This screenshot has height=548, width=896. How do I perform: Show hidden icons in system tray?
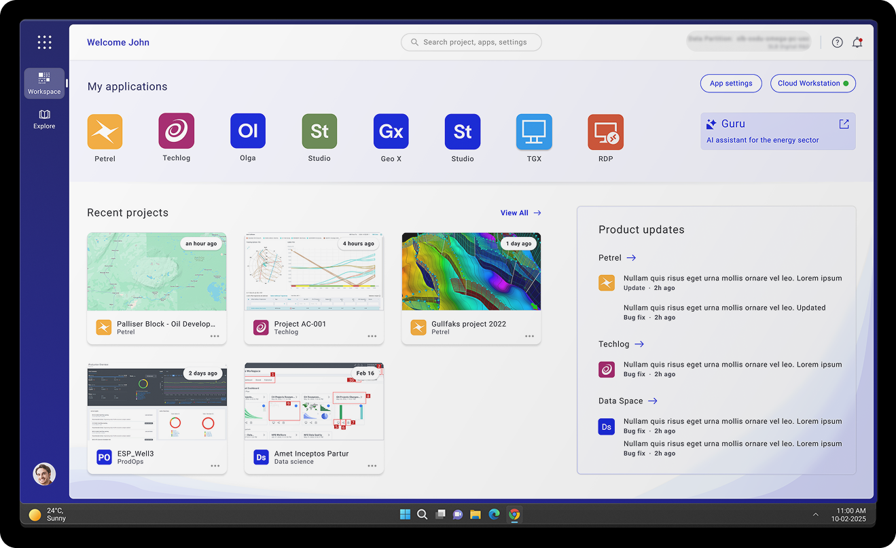pos(816,515)
